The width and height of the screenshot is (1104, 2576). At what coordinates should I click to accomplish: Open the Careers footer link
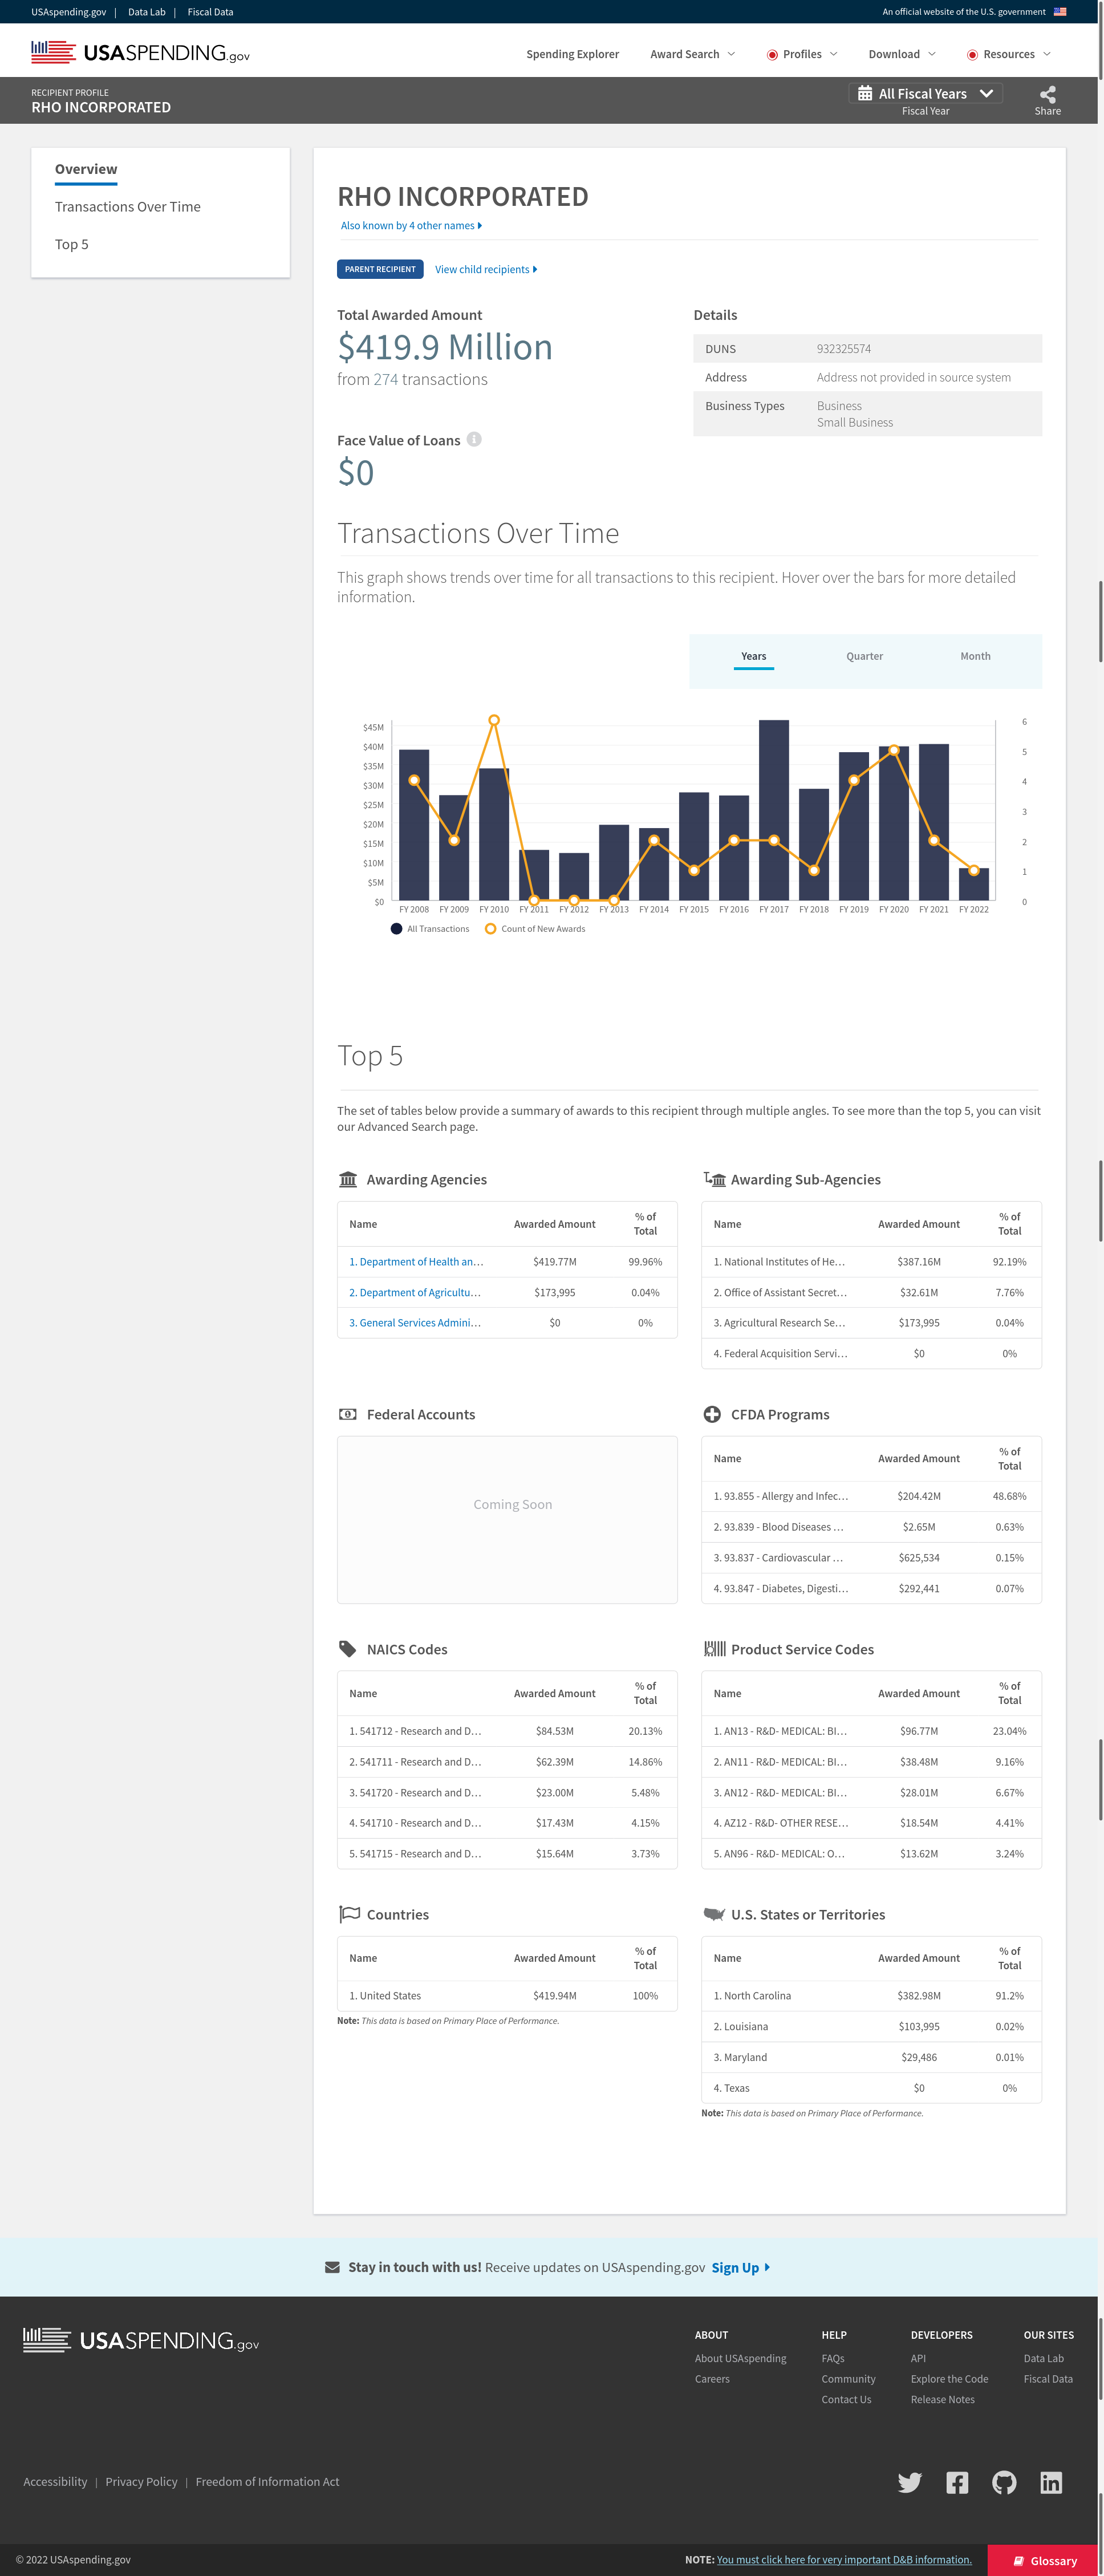tap(712, 2379)
